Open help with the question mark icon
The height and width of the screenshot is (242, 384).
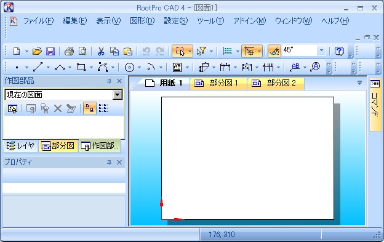click(339, 51)
